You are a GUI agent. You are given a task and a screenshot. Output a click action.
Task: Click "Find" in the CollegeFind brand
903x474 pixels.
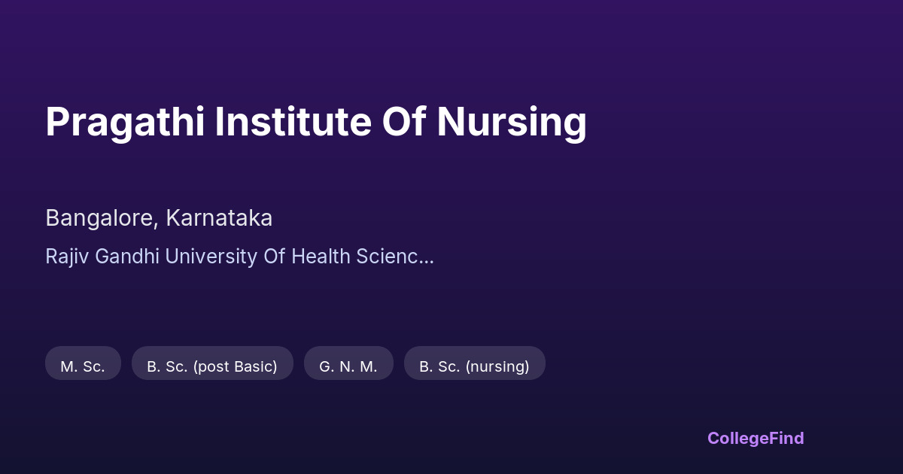pyautogui.click(x=787, y=438)
